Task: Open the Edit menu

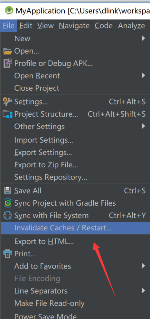Action: (26, 26)
